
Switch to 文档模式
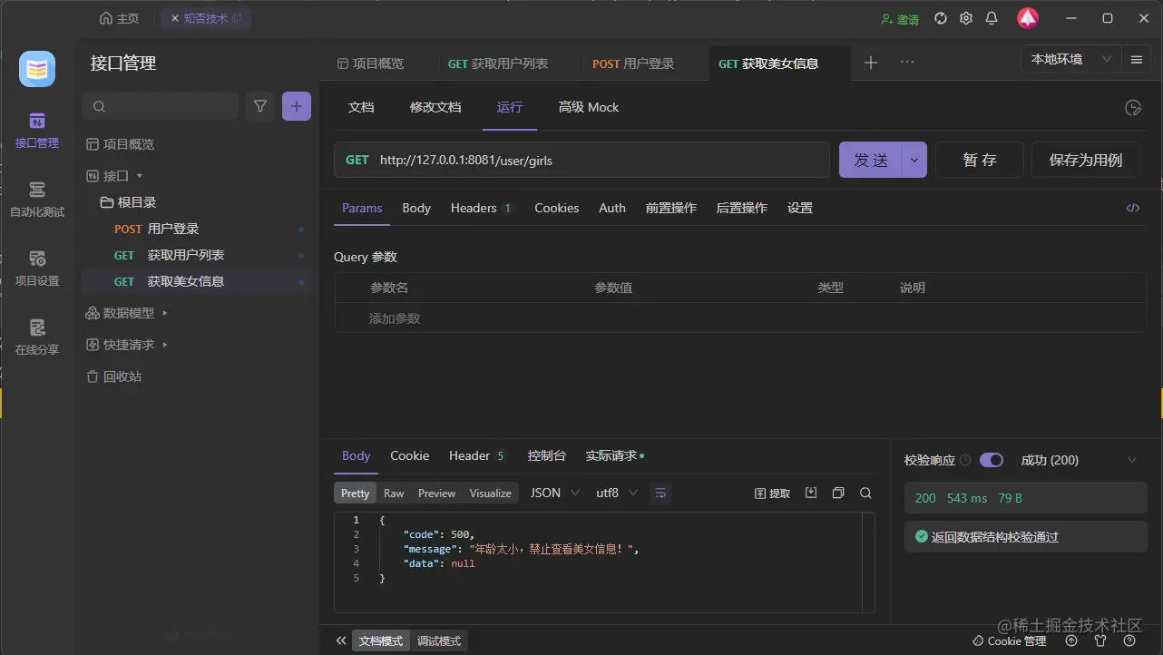(x=381, y=640)
